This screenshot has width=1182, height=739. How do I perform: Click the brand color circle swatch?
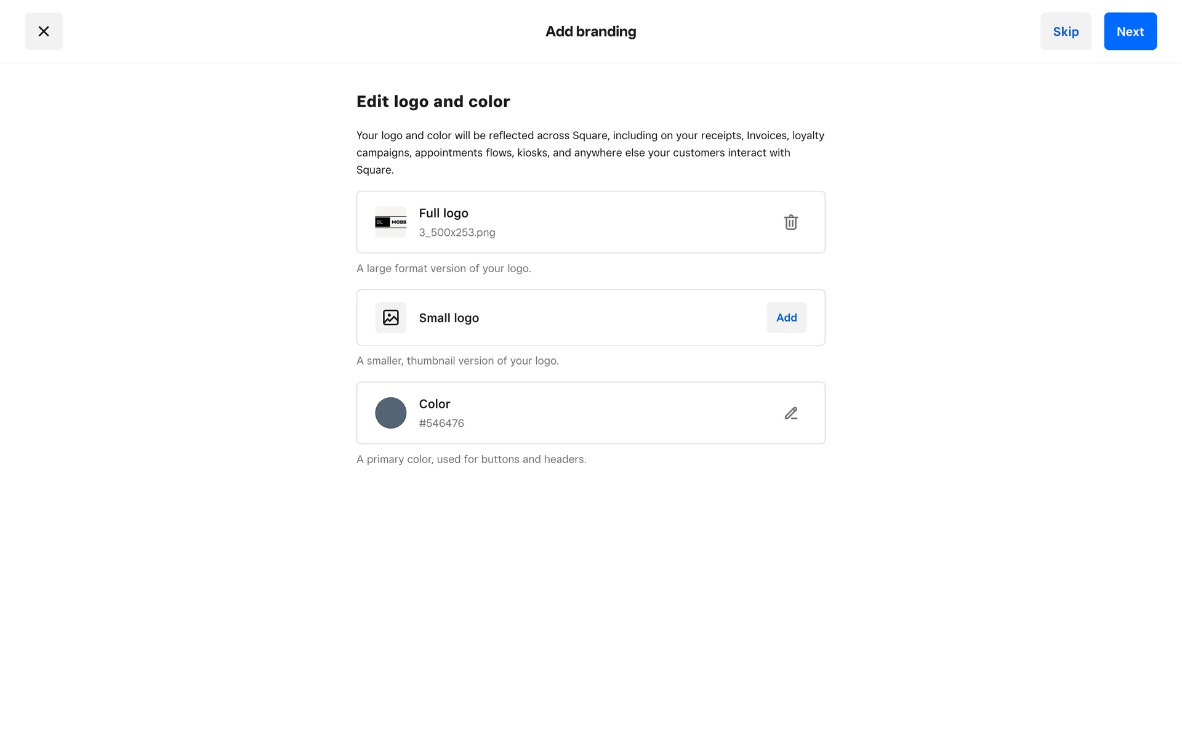[x=391, y=413]
